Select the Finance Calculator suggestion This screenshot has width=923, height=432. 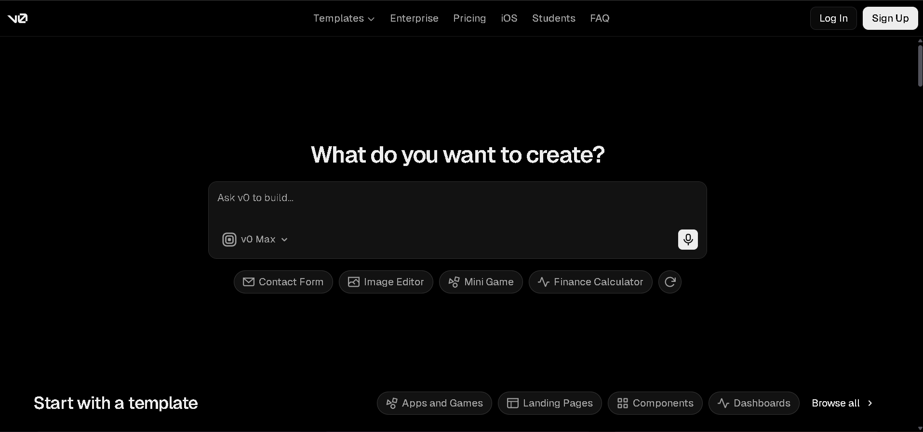click(x=590, y=282)
